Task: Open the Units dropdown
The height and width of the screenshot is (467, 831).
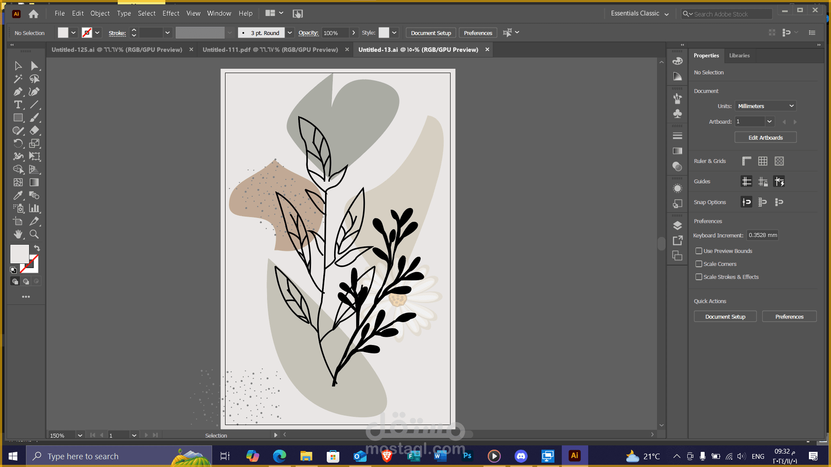Action: [x=765, y=106]
